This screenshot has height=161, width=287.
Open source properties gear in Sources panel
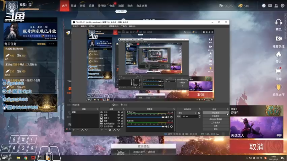(x=110, y=130)
